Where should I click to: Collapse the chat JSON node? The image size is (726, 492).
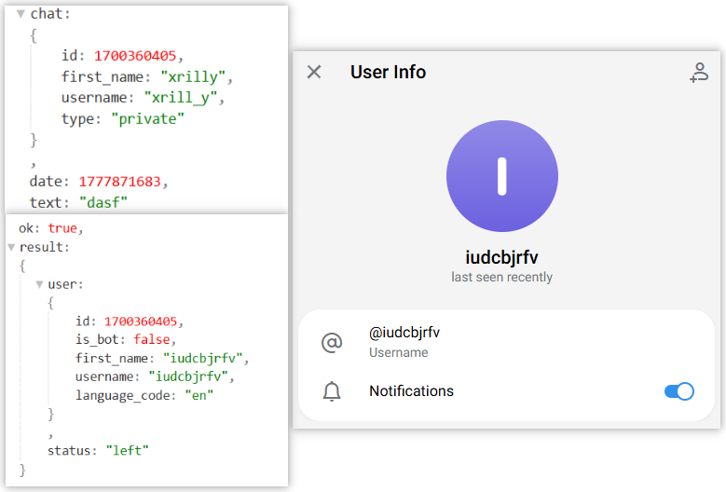pos(21,14)
